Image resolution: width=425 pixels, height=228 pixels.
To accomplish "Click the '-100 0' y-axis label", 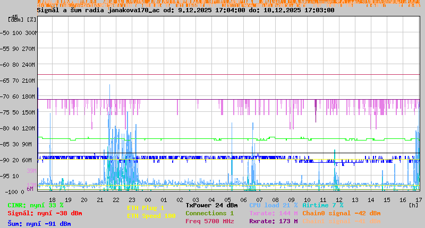I will 14,192.
